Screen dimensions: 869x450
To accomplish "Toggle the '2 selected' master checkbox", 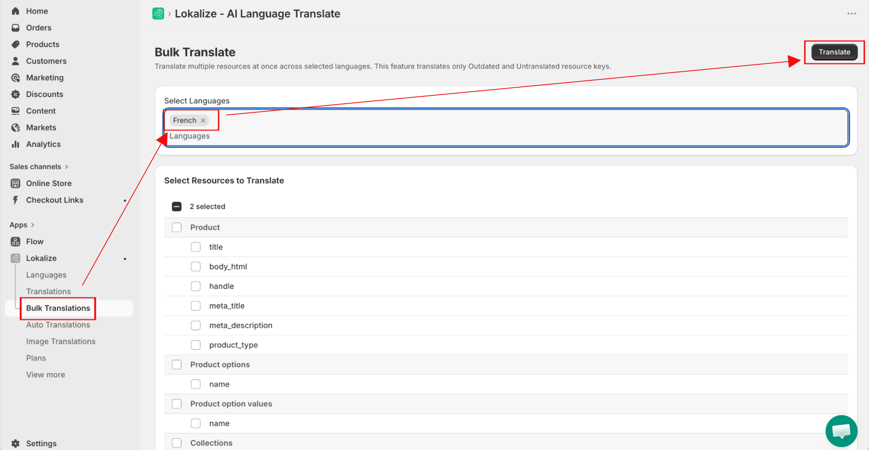I will 177,207.
